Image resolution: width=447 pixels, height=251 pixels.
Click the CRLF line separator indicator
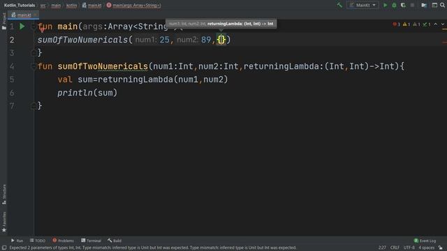click(395, 248)
